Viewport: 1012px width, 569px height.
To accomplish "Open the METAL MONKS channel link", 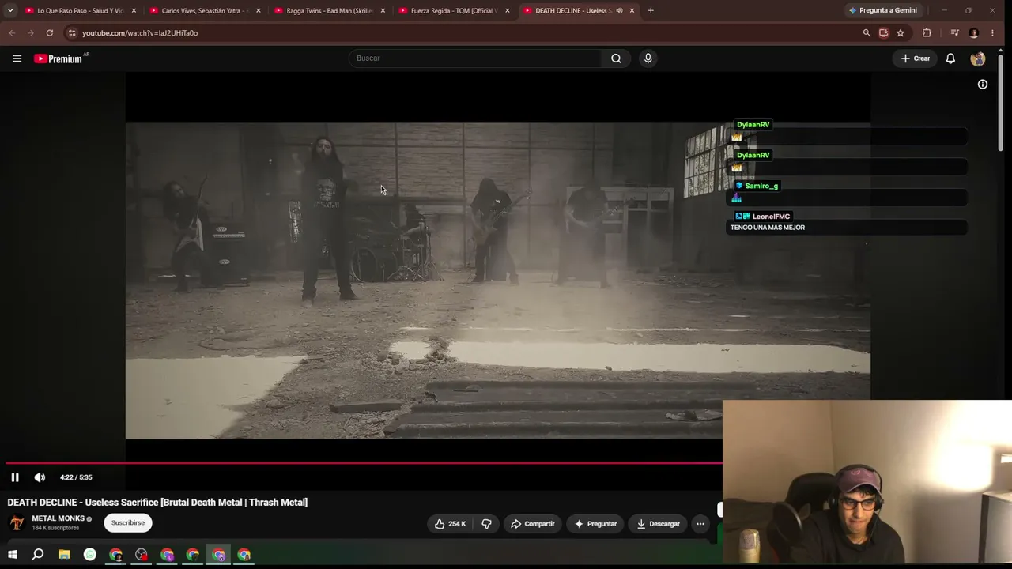I will pos(58,518).
